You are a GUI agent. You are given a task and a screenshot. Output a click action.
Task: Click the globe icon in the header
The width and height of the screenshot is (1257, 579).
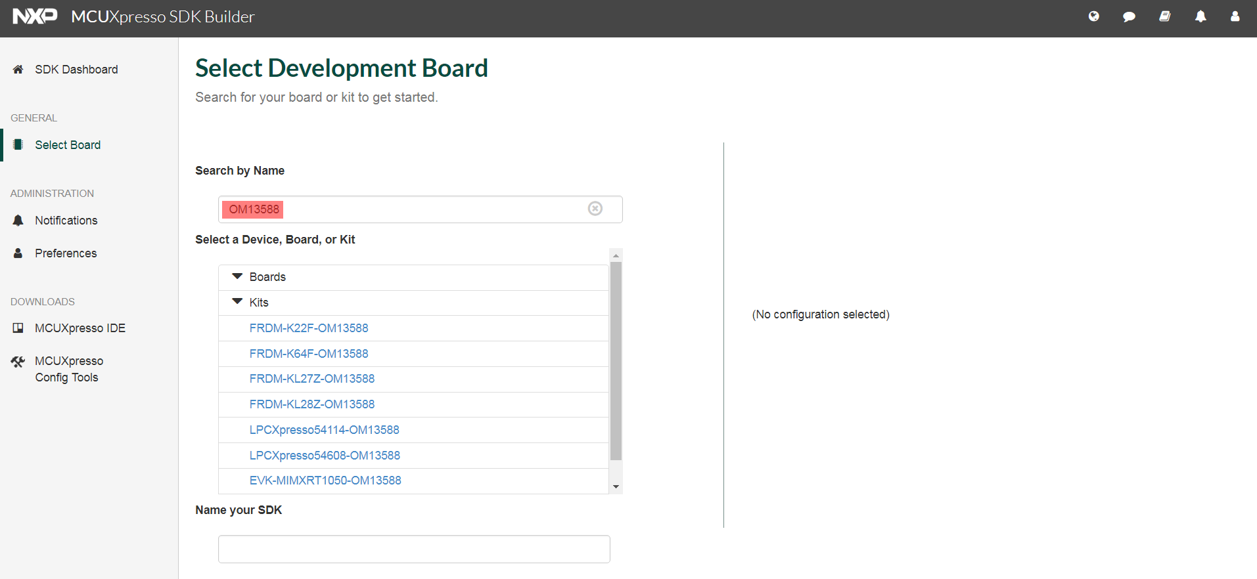tap(1093, 16)
